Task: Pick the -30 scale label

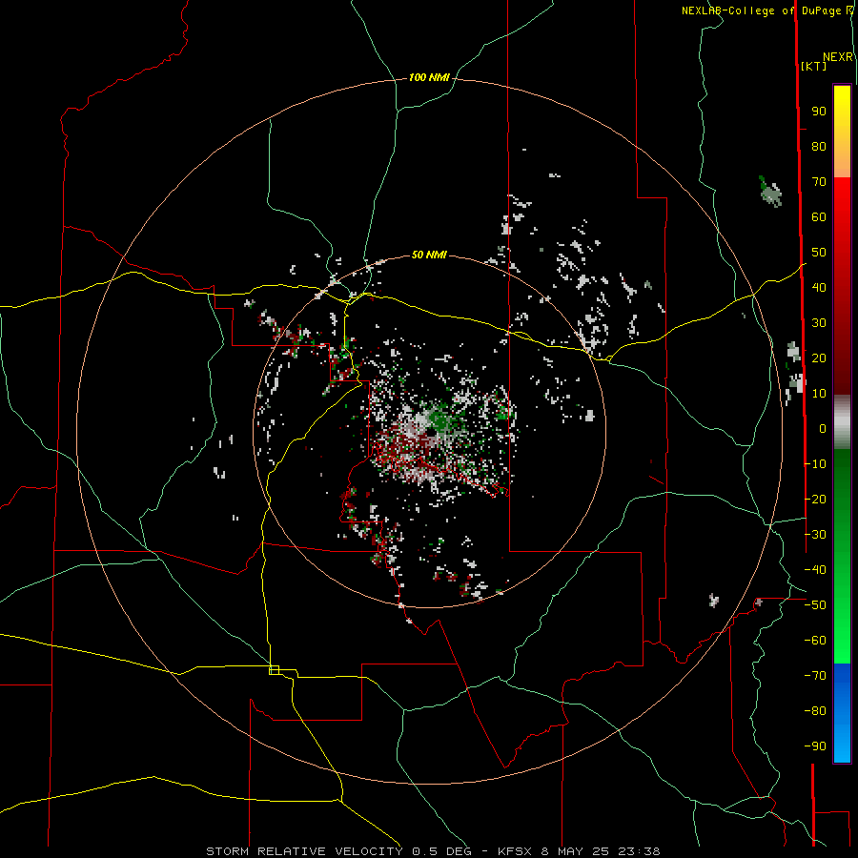Action: tap(815, 535)
